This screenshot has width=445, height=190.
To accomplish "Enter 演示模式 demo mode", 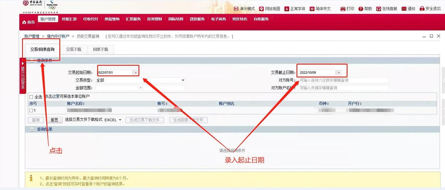I will click(244, 9).
